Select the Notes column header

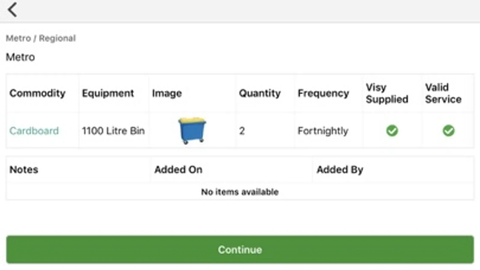24,169
